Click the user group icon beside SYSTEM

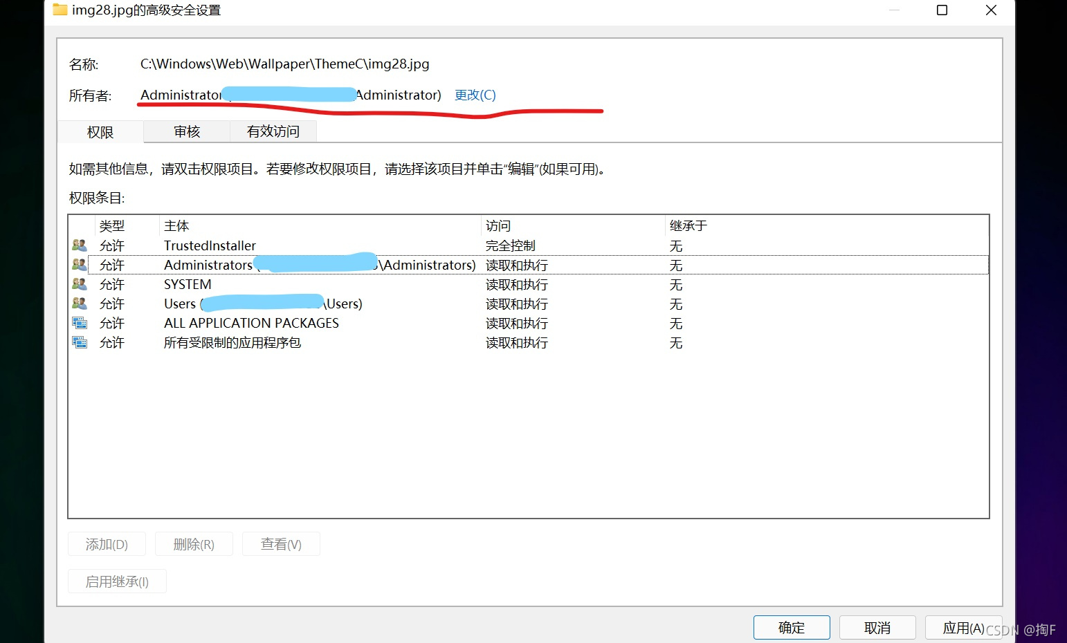click(80, 284)
